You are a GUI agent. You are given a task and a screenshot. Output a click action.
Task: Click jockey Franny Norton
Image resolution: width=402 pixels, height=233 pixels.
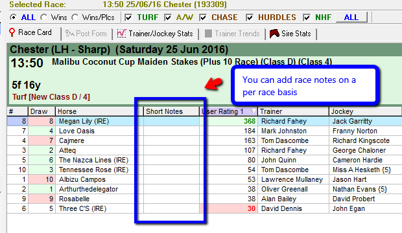[355, 131]
